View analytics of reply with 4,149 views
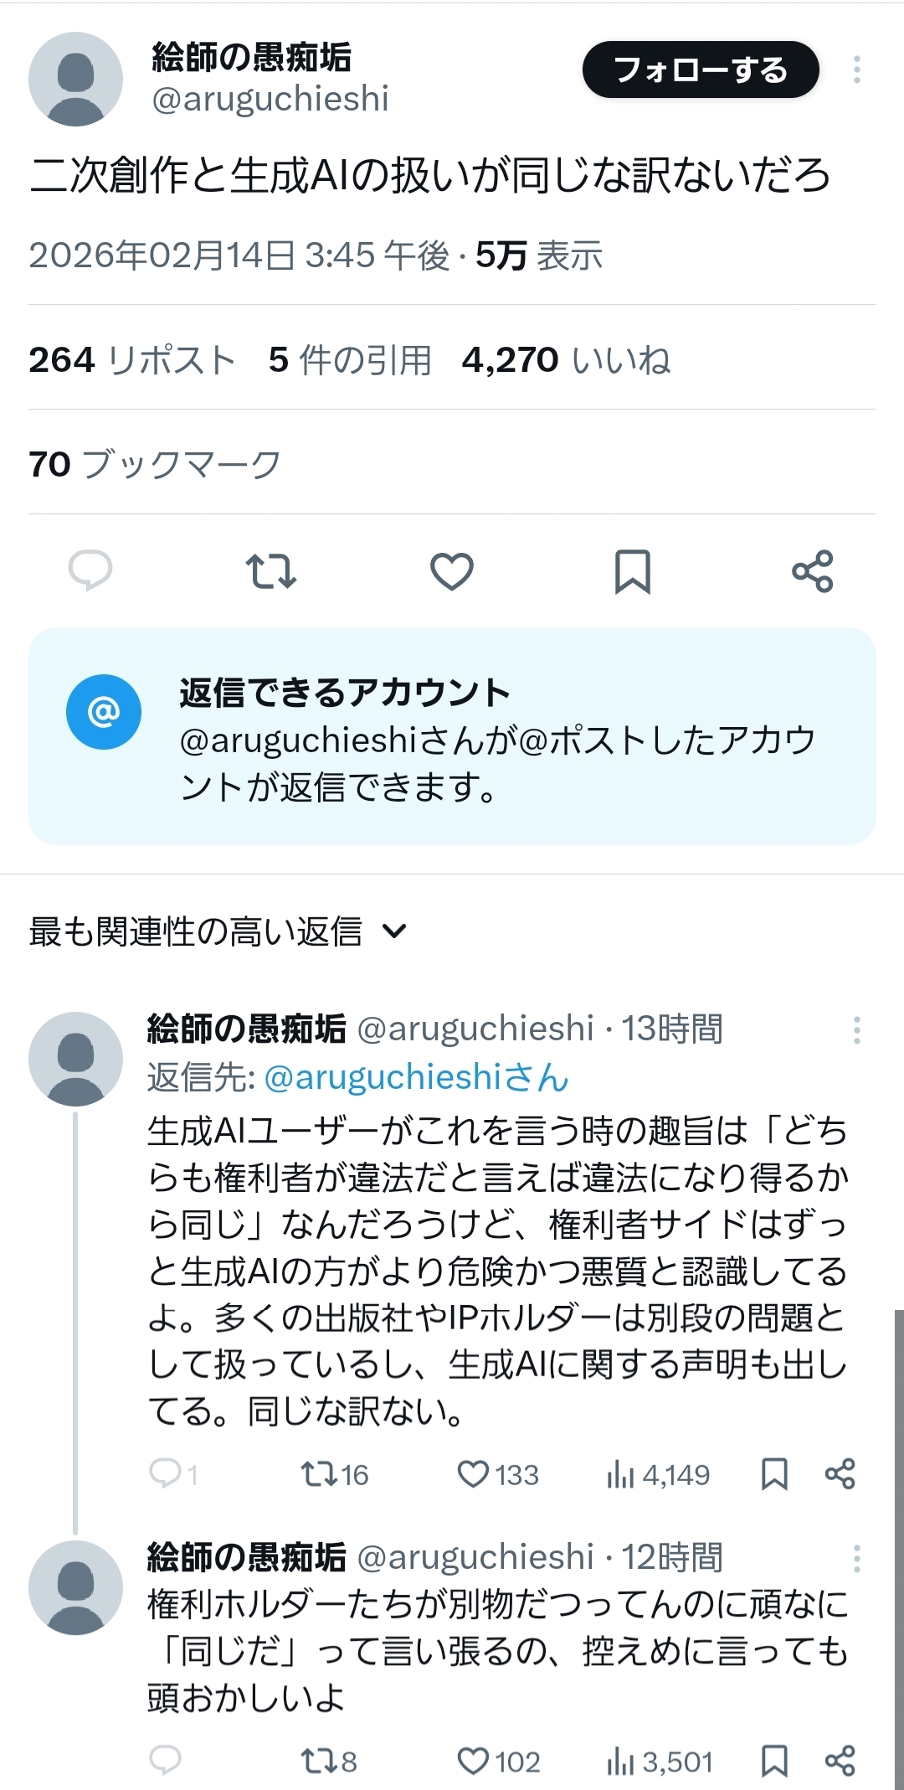 (658, 1474)
